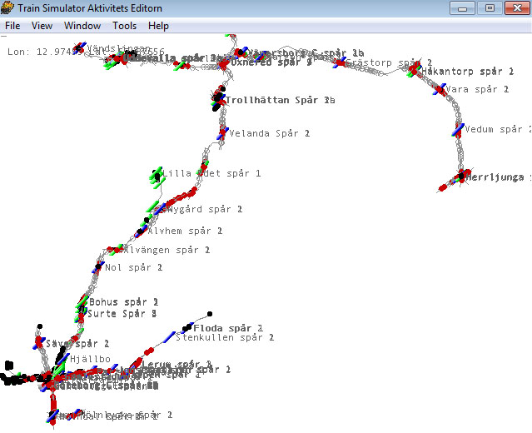
Task: Click the Bohus spår 3 siding label
Action: (x=123, y=301)
